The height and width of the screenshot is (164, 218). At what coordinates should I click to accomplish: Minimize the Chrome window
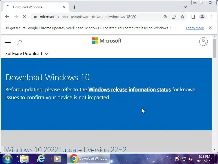[x=195, y=2]
